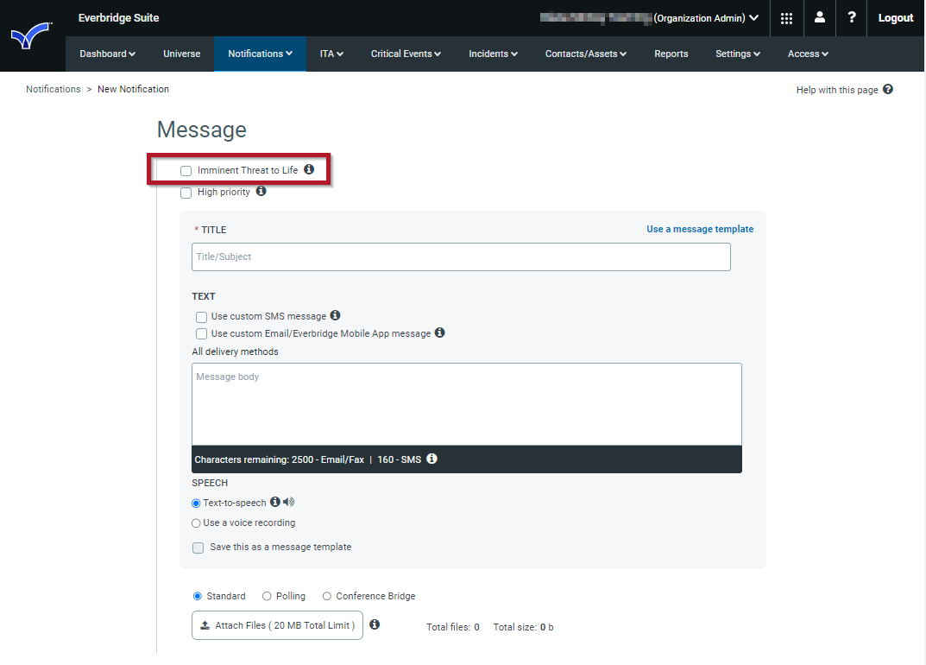Check the High priority checkbox
The image size is (926, 665).
186,193
